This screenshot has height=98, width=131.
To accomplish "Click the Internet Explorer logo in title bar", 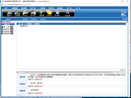I will (3, 1).
